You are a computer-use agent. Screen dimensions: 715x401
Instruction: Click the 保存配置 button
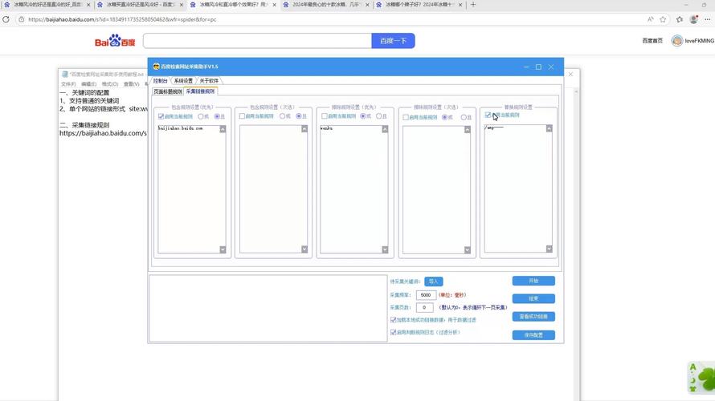coord(533,335)
